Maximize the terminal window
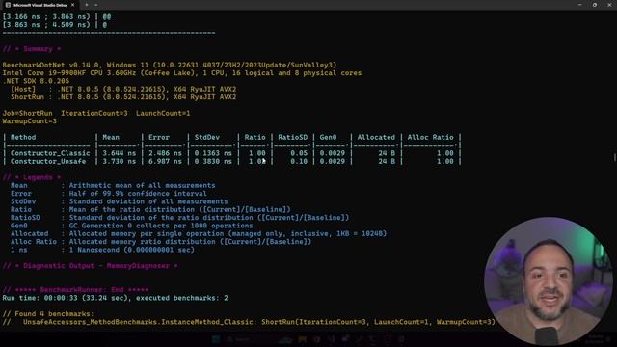617x347 pixels. [x=595, y=5]
